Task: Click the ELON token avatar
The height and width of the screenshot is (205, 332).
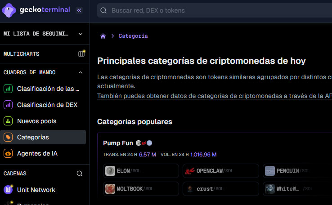Action: click(110, 171)
